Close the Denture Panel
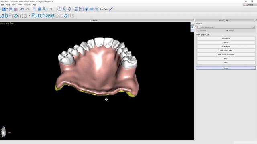257x144 pixels. (x=255, y=20)
